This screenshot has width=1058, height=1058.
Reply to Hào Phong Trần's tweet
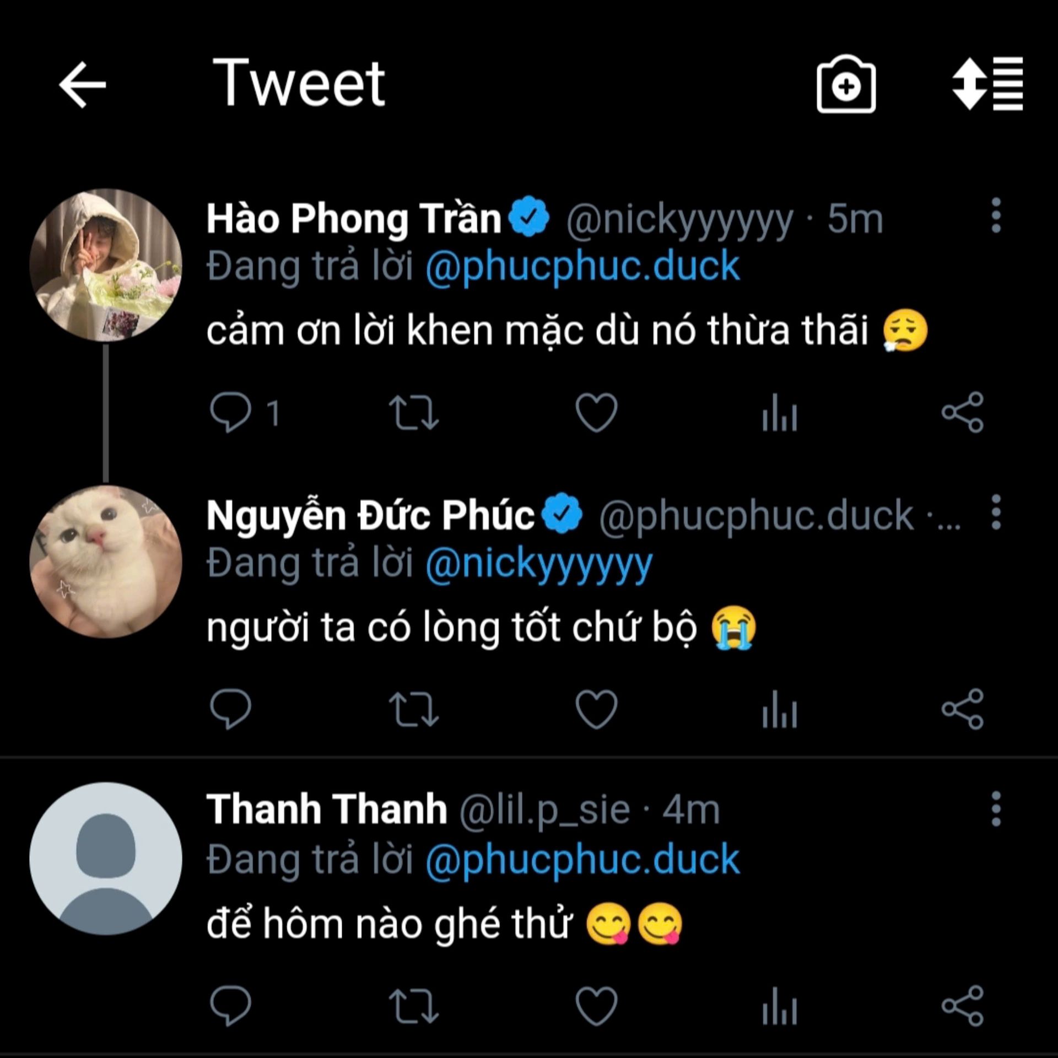(230, 412)
